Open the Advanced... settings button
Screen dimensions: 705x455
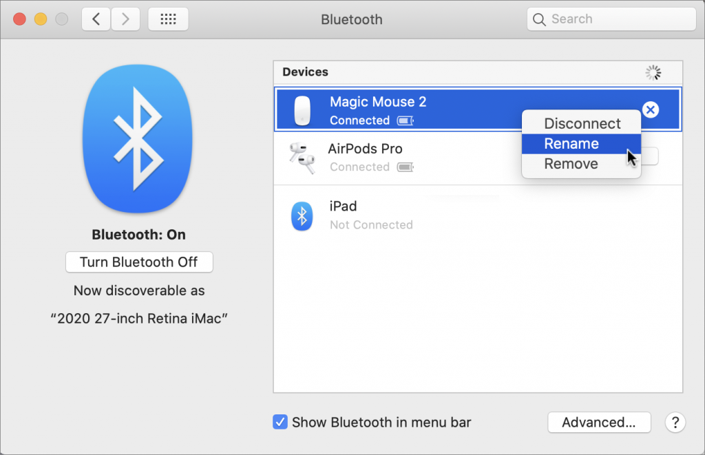click(x=598, y=422)
